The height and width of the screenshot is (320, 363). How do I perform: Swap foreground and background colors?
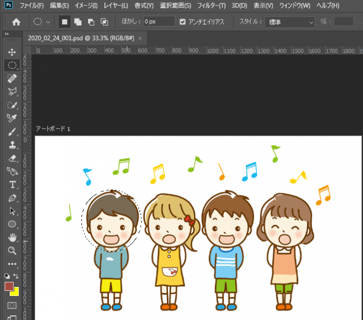[x=16, y=276]
